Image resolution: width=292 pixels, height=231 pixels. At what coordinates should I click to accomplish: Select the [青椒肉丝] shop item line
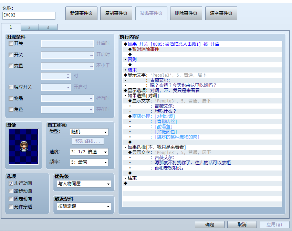pos(202,122)
